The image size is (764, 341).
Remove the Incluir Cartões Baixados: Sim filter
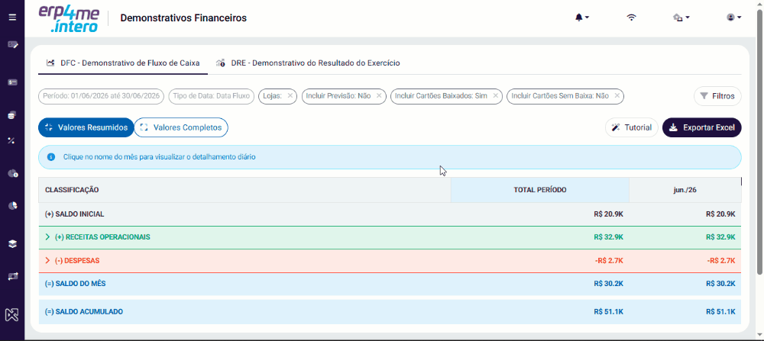tap(495, 96)
